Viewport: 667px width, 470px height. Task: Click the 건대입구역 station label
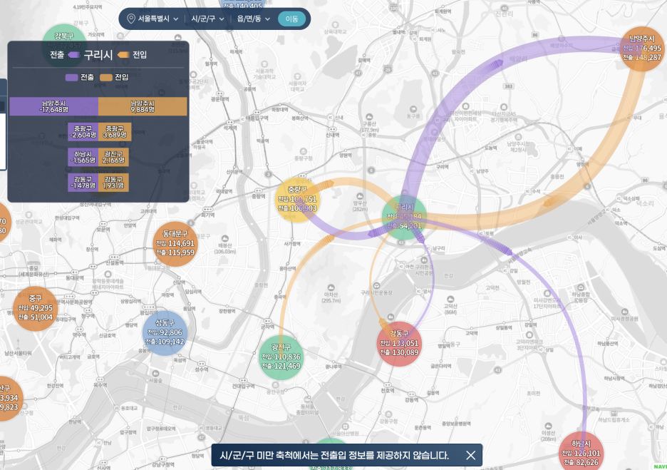[243, 386]
